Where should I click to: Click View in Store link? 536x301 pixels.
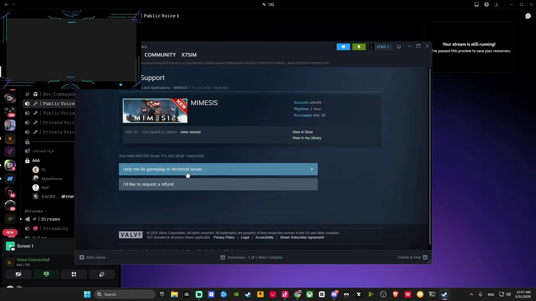pos(302,132)
